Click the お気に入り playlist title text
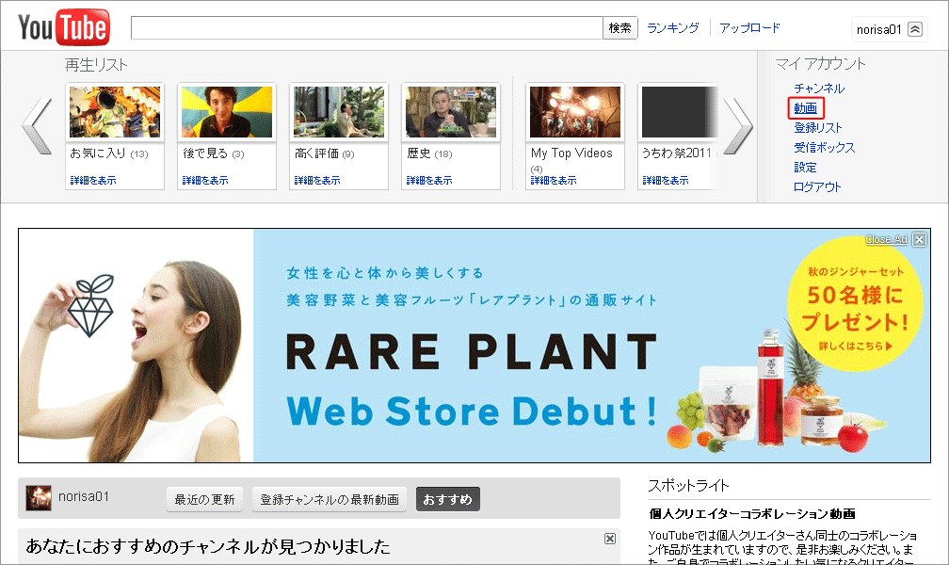 pos(98,153)
